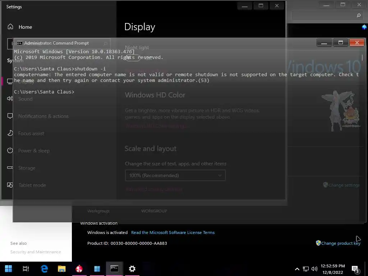The width and height of the screenshot is (368, 276).
Task: Switch to the Settings gear taskbar button
Action: tap(132, 268)
